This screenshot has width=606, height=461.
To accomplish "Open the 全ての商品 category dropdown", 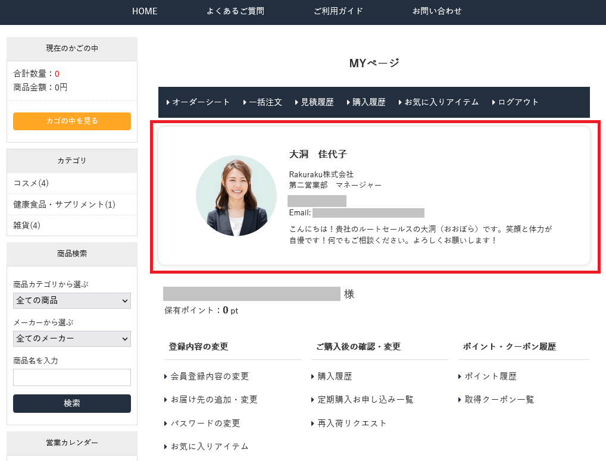I will pyautogui.click(x=71, y=300).
